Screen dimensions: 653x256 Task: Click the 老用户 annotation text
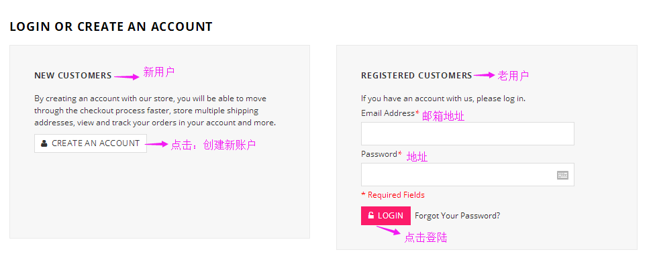(513, 76)
